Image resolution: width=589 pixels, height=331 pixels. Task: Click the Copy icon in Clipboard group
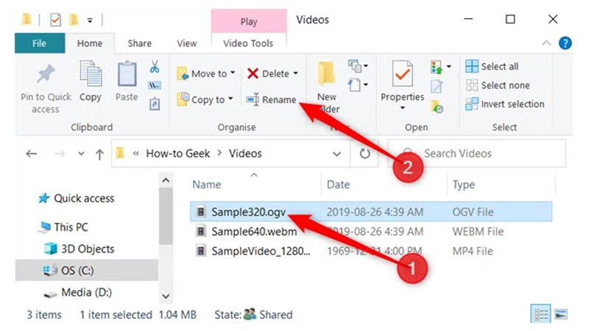tap(91, 74)
